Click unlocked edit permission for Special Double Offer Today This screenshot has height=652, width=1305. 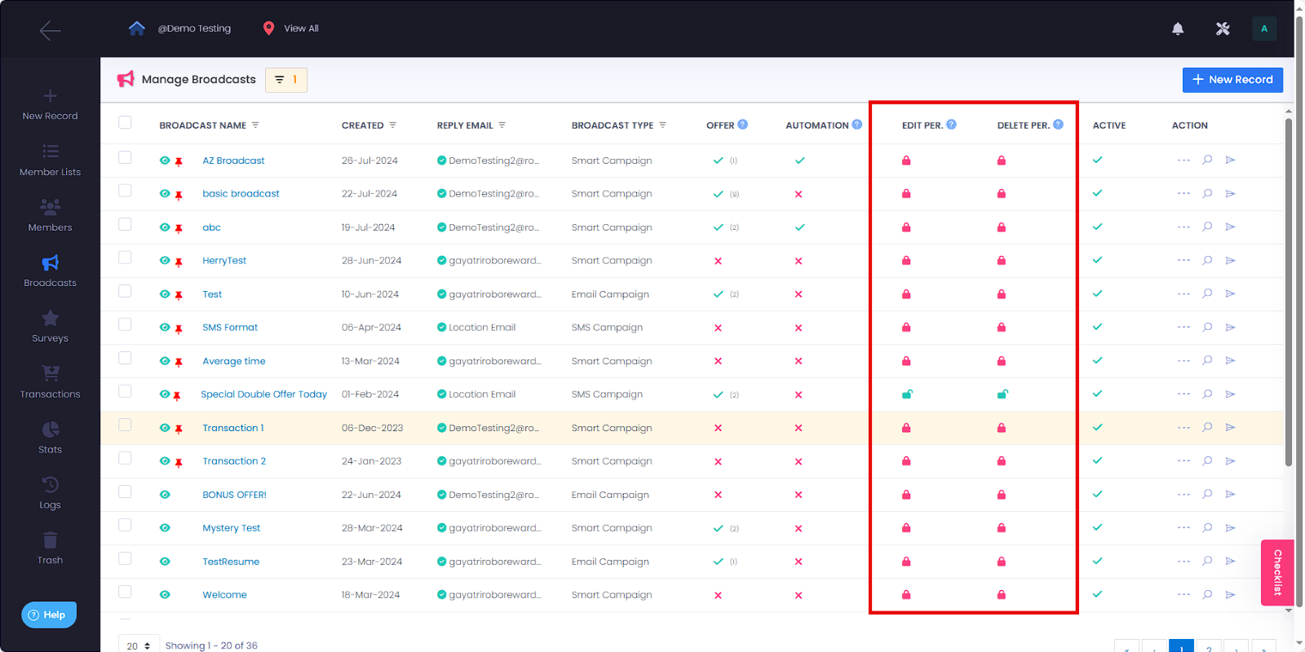(907, 394)
